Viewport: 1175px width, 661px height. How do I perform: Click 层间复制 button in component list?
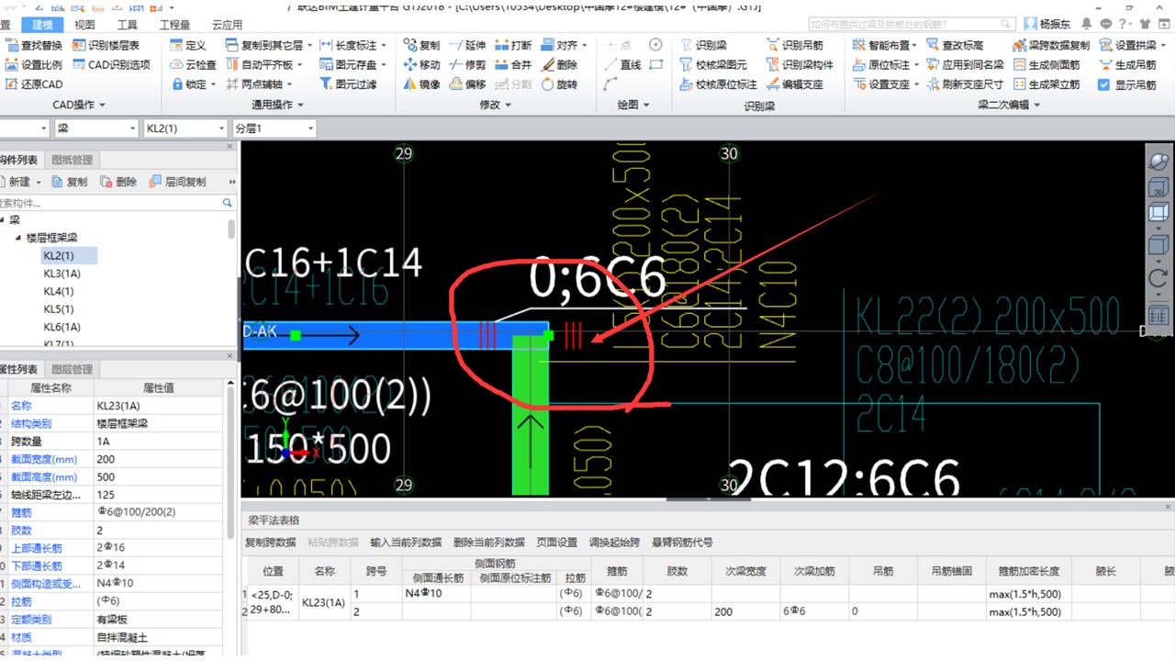pos(177,182)
